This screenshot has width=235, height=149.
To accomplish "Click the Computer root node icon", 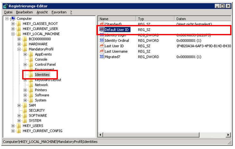I will pyautogui.click(x=13, y=19).
